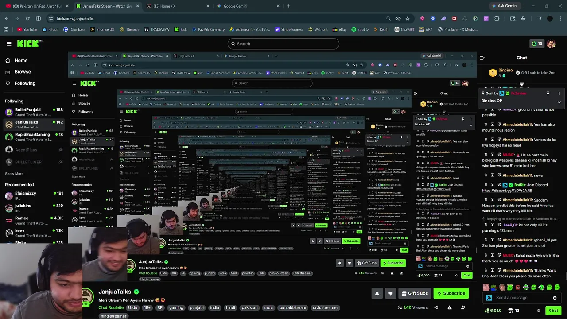
Task: Click the report warning triangle icon
Action: click(x=450, y=307)
